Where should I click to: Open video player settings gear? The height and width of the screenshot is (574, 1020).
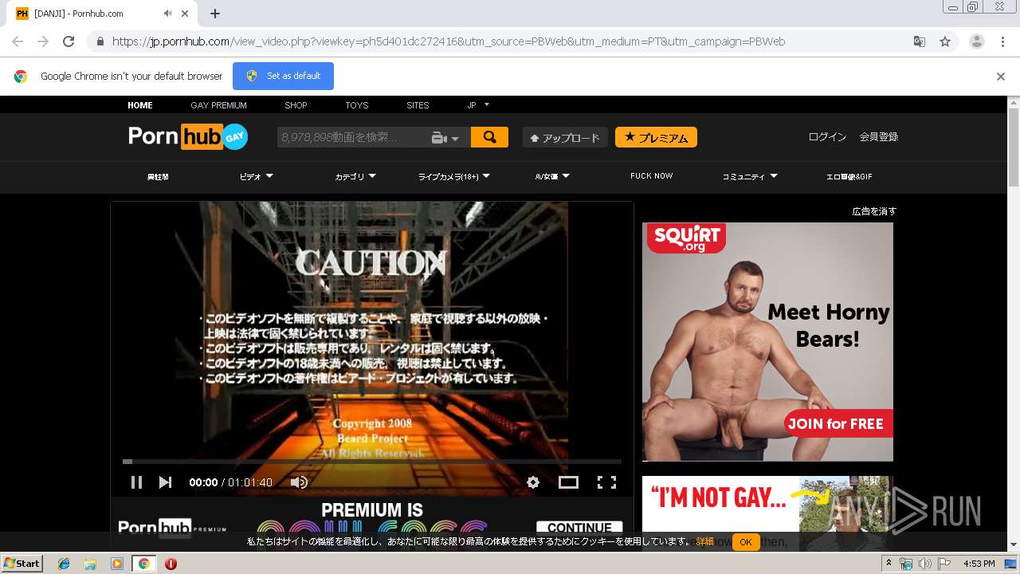click(533, 482)
